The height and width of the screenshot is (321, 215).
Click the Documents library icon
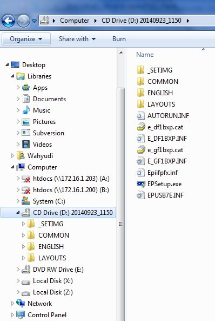[x=26, y=99]
